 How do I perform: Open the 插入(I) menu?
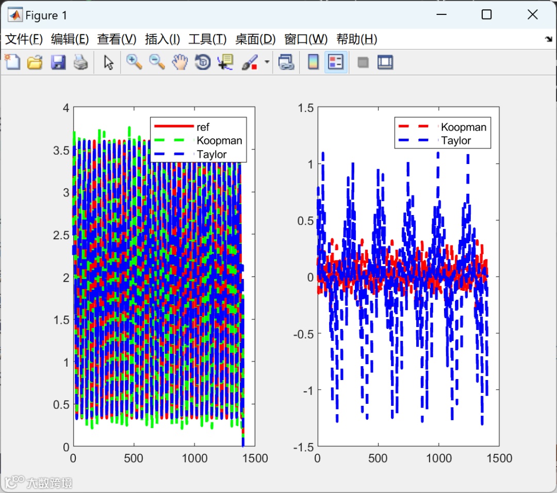pyautogui.click(x=162, y=39)
